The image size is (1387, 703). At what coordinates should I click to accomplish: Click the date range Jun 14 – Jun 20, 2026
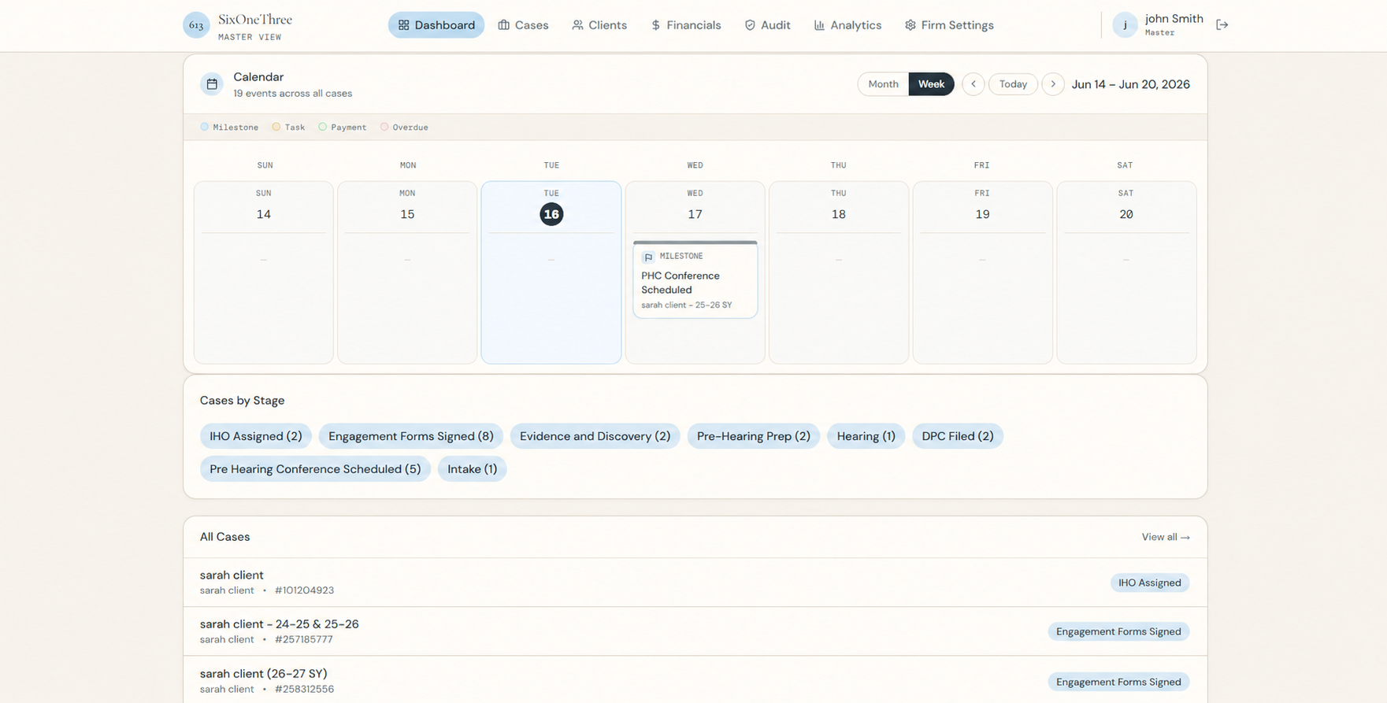[x=1131, y=84]
